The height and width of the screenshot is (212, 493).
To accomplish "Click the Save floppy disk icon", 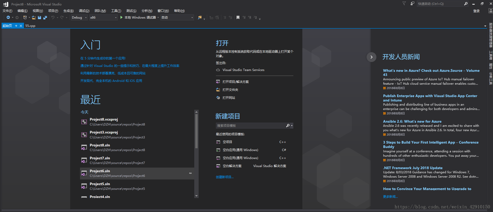I will pyautogui.click(x=39, y=18).
